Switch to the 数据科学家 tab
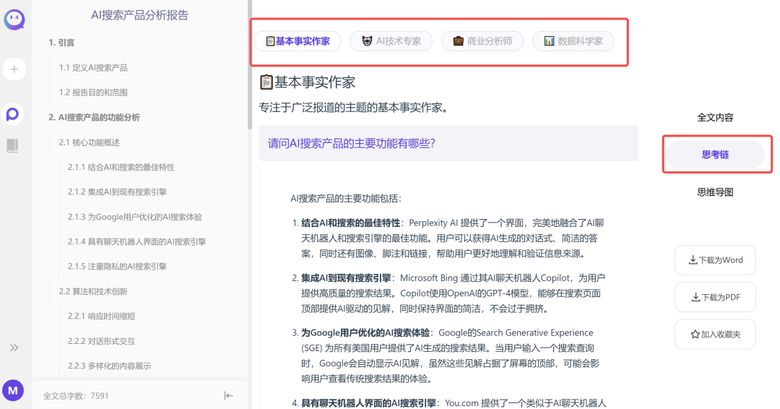This screenshot has height=409, width=780. click(x=573, y=40)
